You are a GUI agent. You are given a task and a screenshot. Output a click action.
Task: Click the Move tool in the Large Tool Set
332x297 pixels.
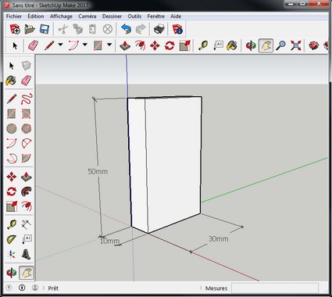point(11,177)
